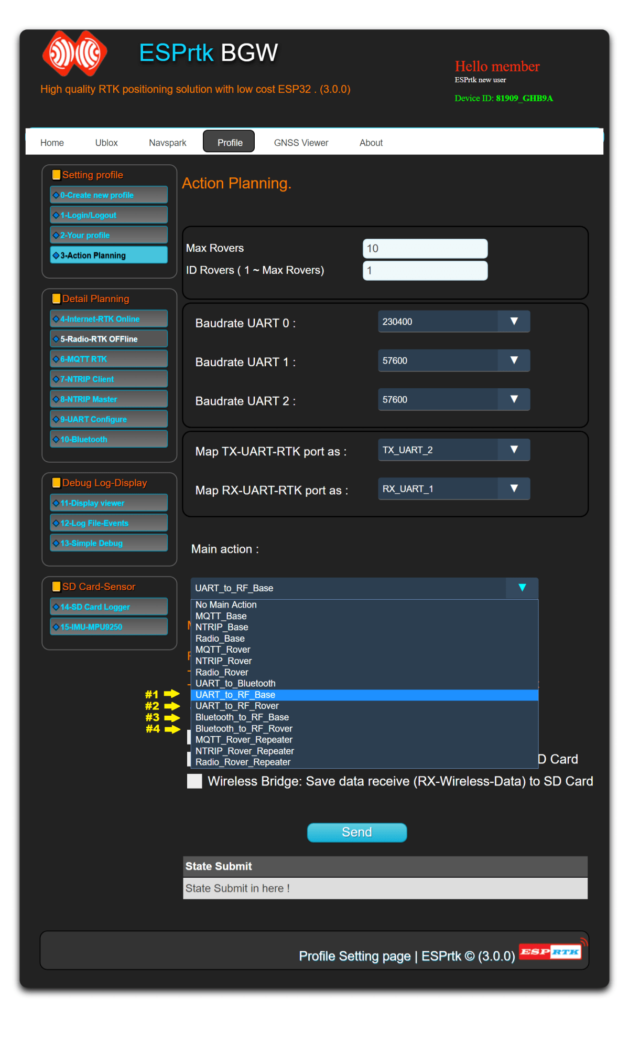Screen dimensions: 629x1041
Task: Expand Baudrate UART 2 dropdown
Action: point(454,399)
